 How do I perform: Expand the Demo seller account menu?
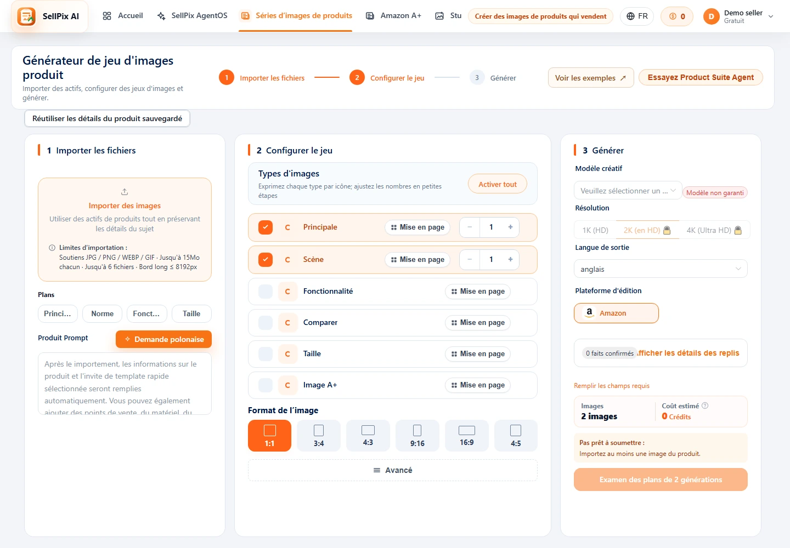click(771, 16)
